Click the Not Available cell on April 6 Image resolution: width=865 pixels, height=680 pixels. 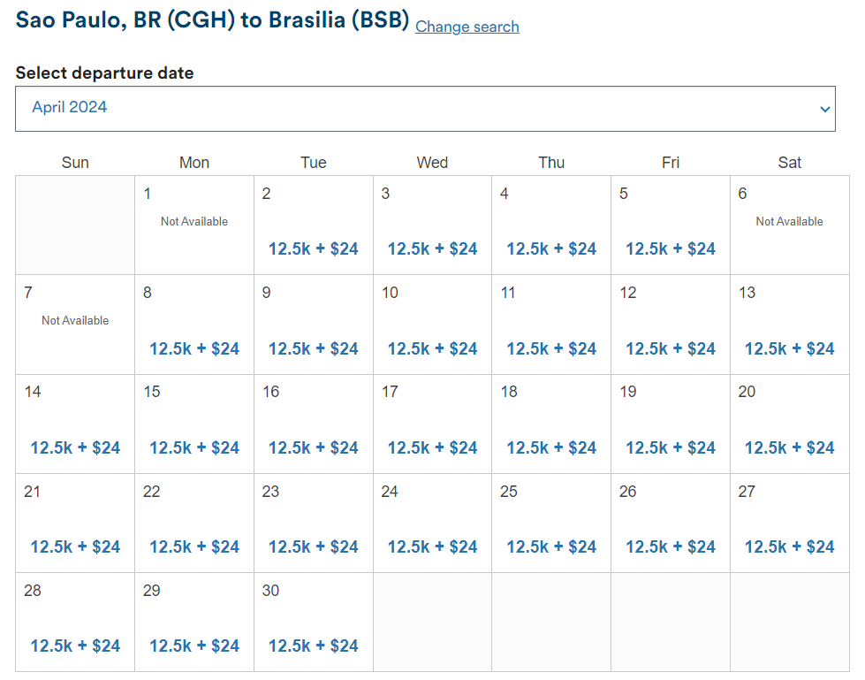pyautogui.click(x=789, y=221)
